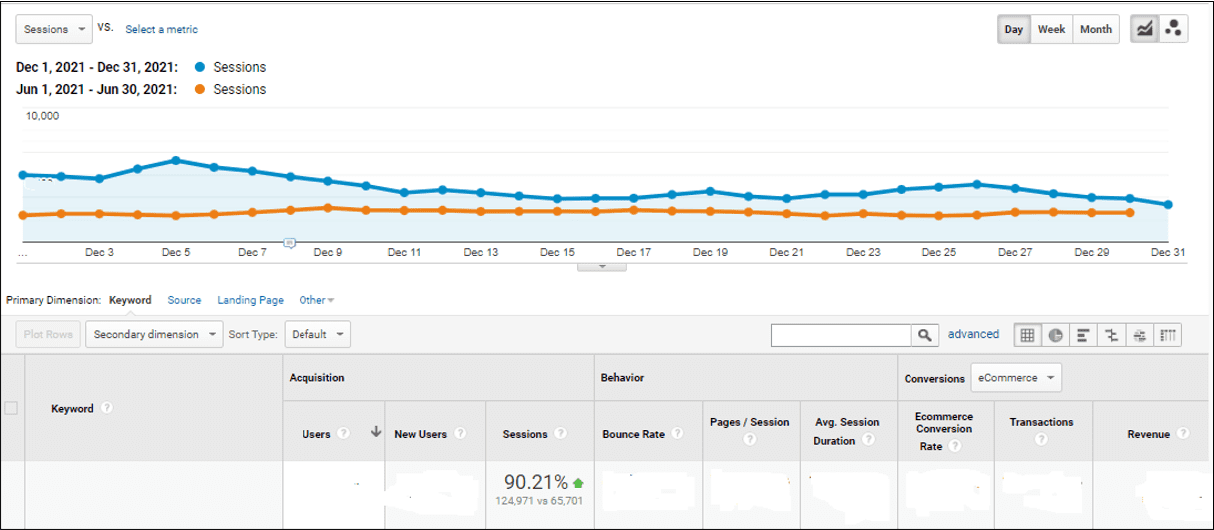Set graph interval to Day
The image size is (1214, 530).
(1014, 29)
